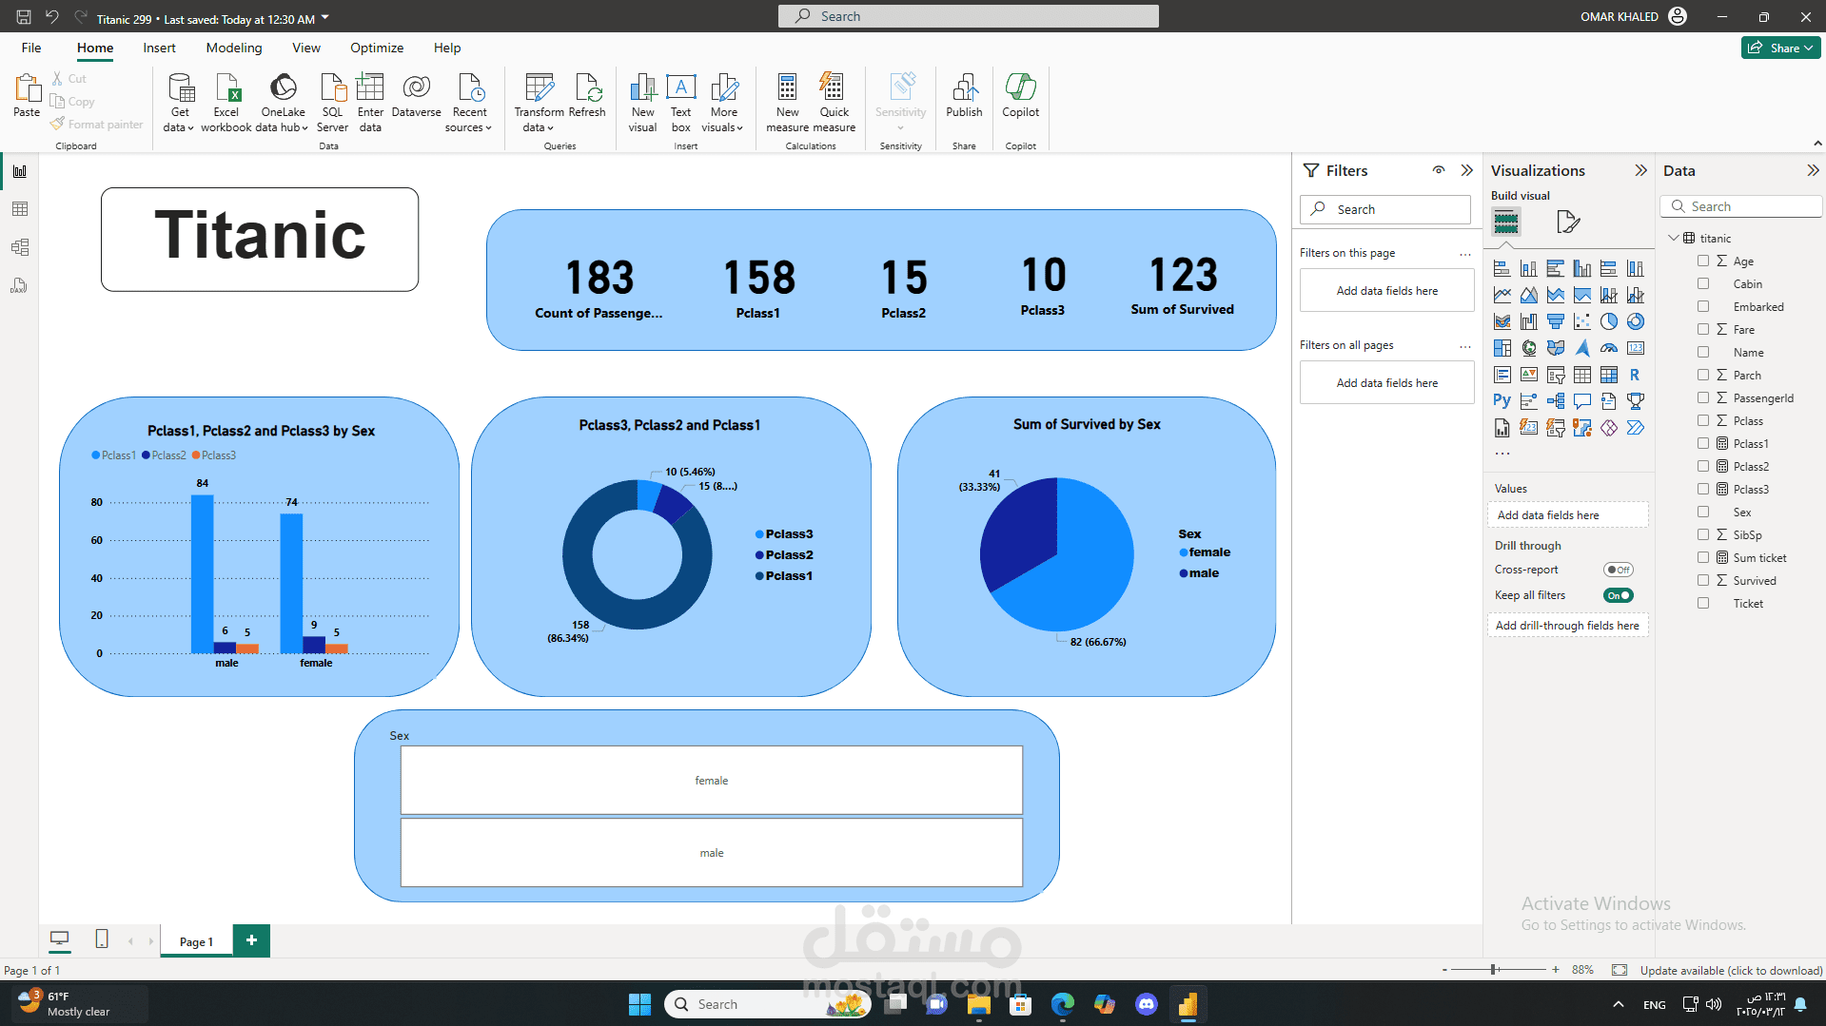
Task: Collapse the Filters pane
Action: (1466, 170)
